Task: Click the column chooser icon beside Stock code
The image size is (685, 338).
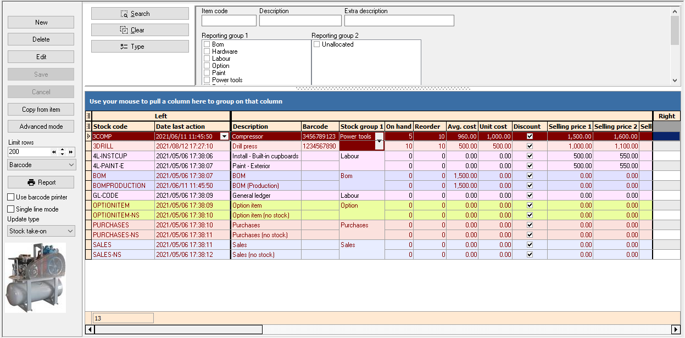Action: 88,127
